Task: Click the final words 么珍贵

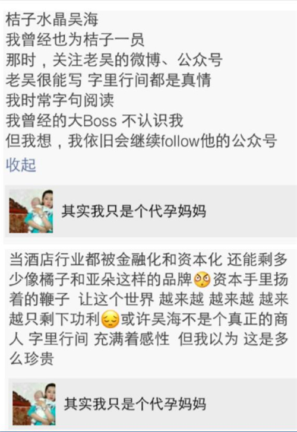Action: [x=31, y=359]
